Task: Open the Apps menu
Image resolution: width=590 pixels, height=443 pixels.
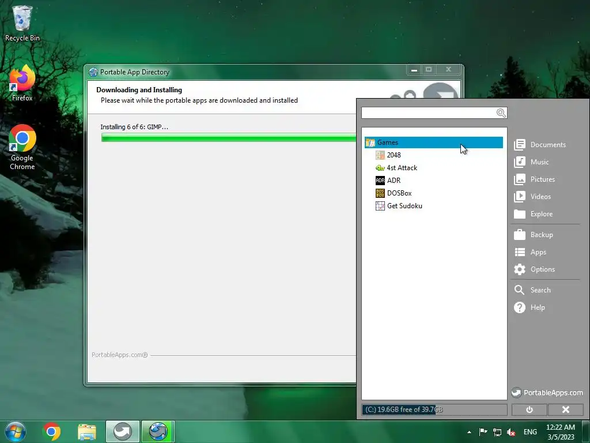Action: [x=530, y=252]
